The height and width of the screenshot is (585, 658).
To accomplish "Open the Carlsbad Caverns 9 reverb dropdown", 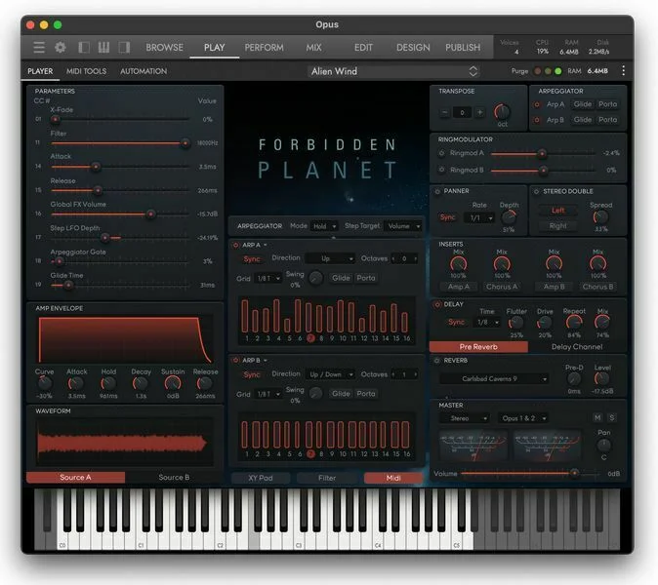I will click(494, 379).
